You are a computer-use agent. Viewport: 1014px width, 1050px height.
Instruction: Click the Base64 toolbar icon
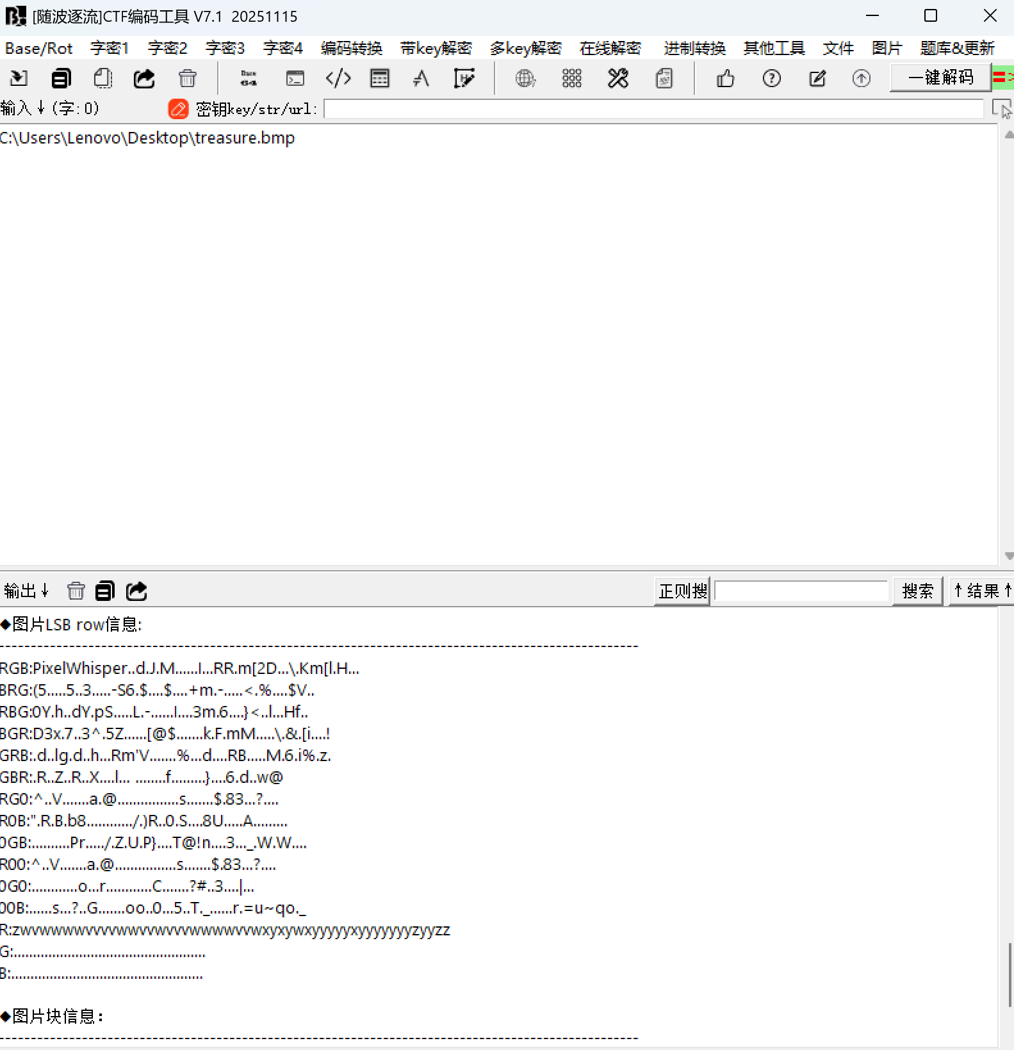click(x=249, y=78)
